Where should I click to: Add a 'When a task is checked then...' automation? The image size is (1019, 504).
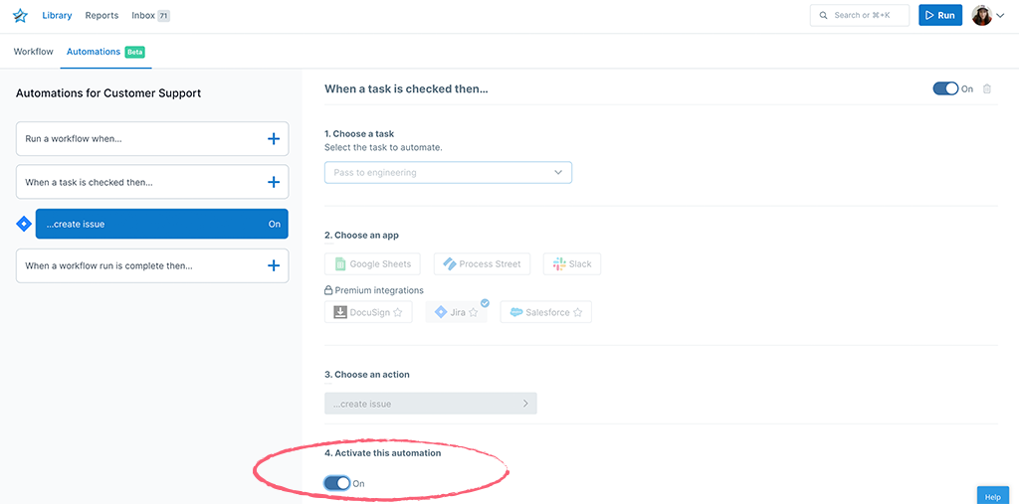click(274, 183)
